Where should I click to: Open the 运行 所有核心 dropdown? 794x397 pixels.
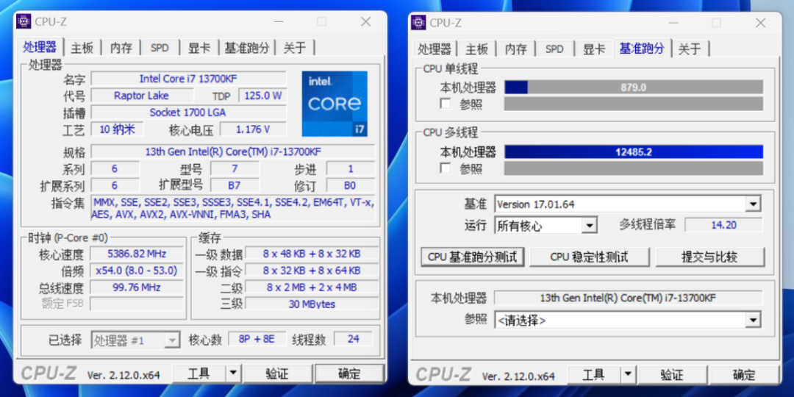[x=589, y=226]
